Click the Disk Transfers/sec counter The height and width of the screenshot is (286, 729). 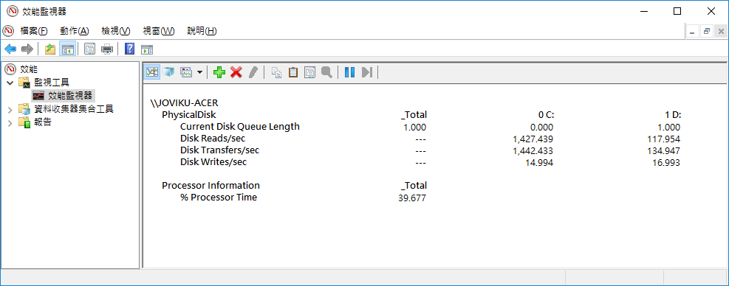pos(219,150)
